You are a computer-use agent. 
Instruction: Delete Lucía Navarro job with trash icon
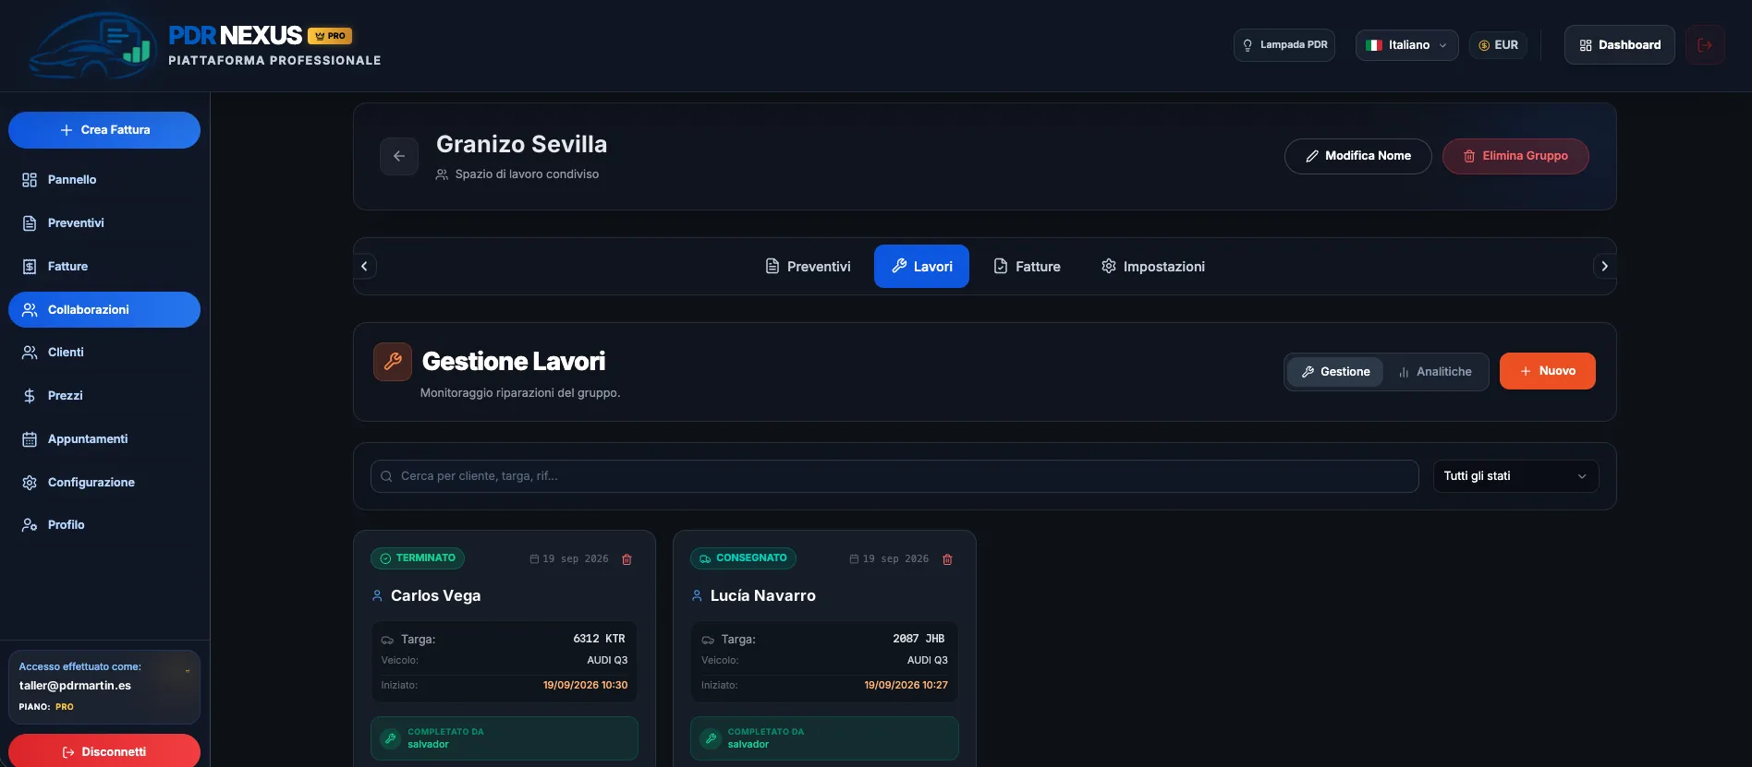click(x=947, y=559)
